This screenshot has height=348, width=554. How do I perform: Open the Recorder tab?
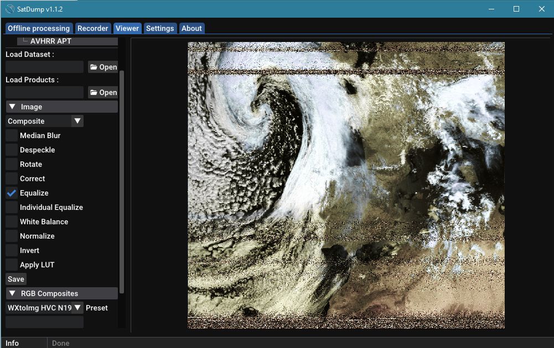92,28
